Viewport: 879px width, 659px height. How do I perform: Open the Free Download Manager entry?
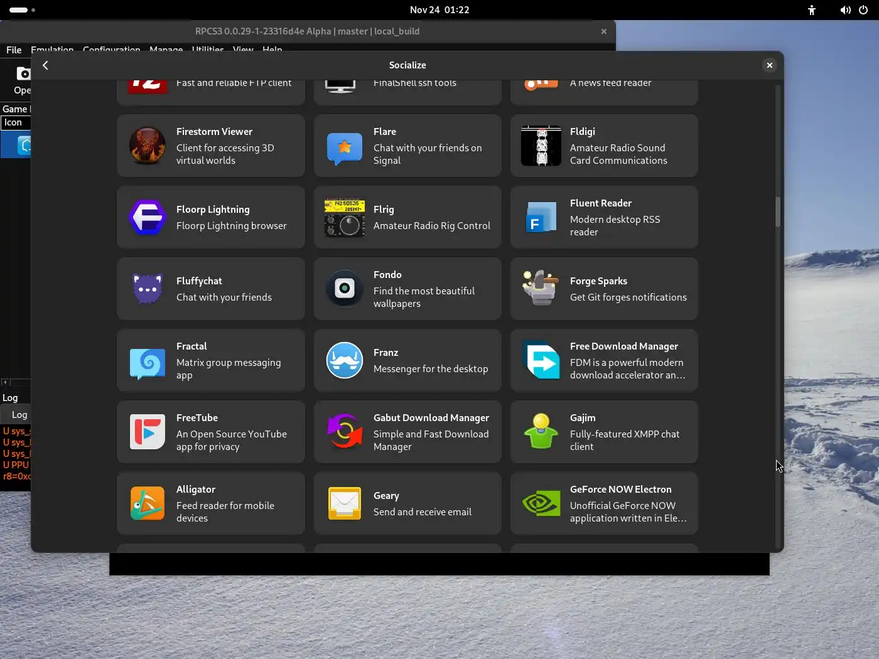click(604, 360)
